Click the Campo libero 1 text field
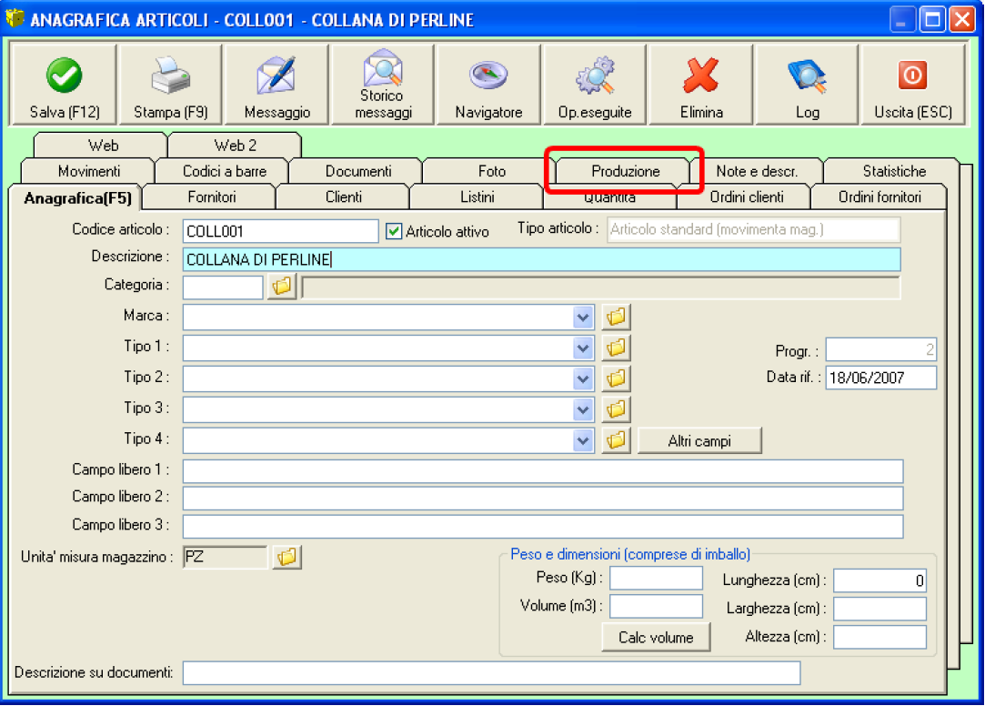985x706 pixels. [543, 470]
